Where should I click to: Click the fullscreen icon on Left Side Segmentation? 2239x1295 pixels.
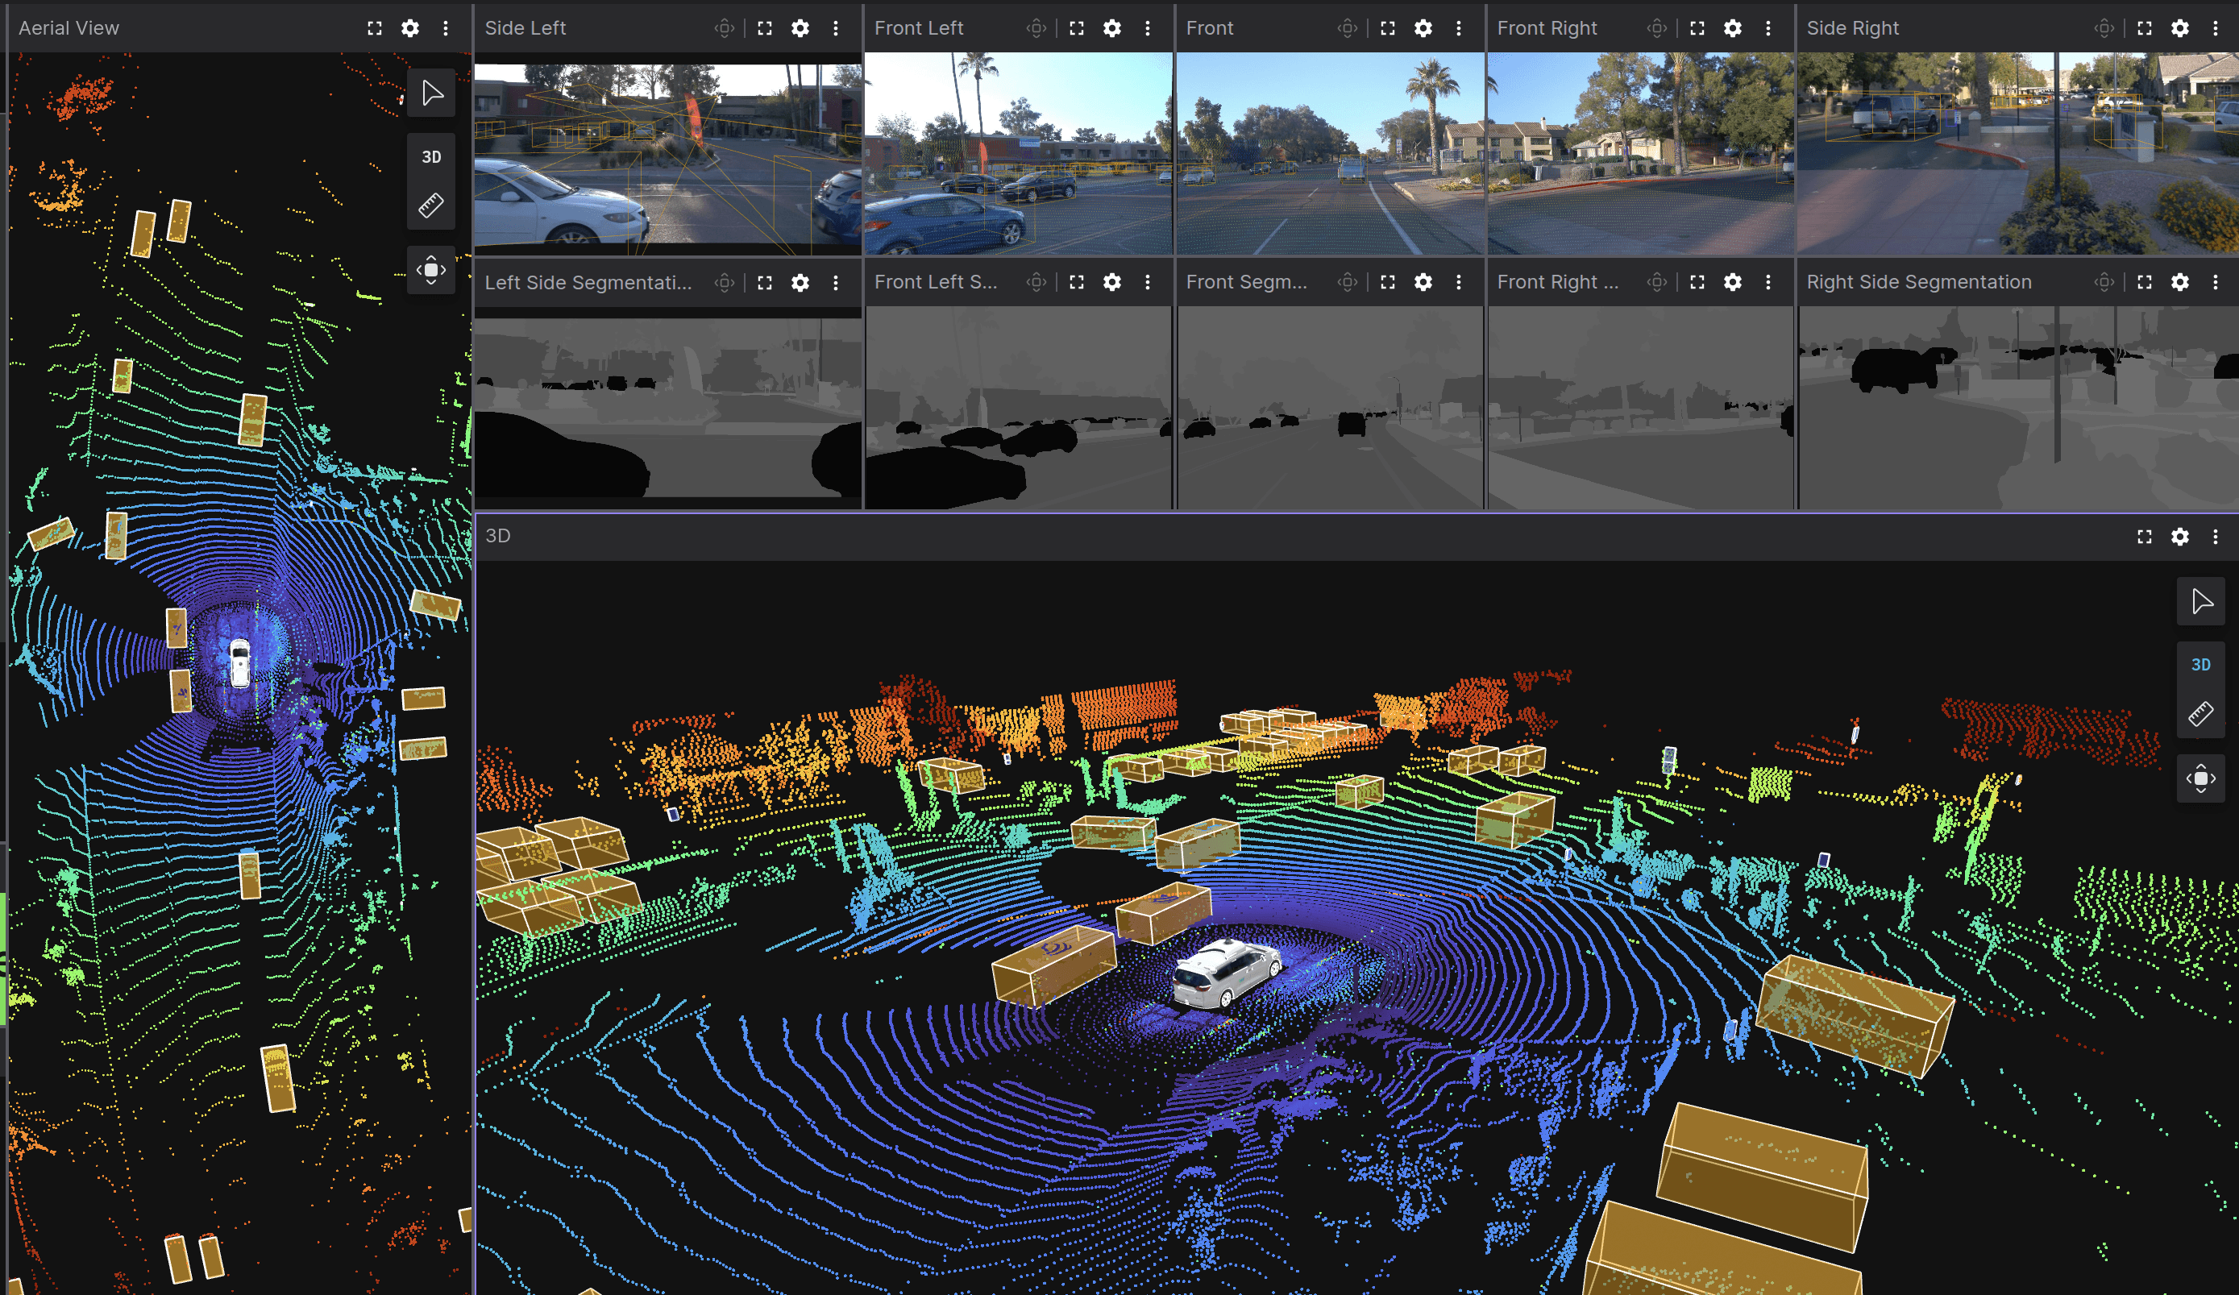coord(764,282)
